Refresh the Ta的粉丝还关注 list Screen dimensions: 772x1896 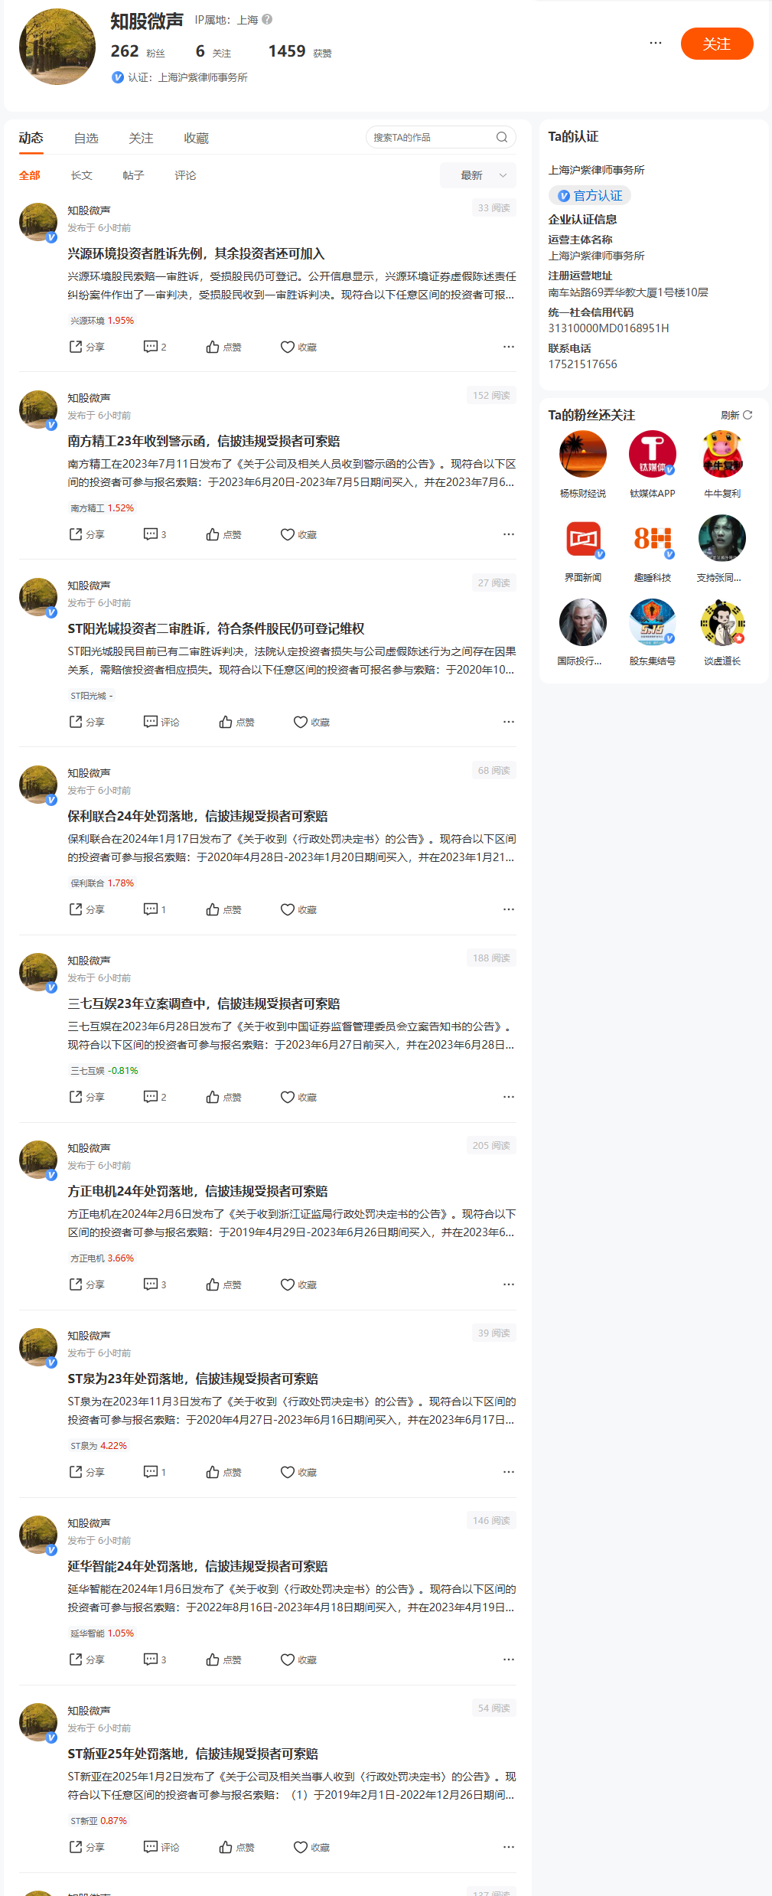coord(737,415)
